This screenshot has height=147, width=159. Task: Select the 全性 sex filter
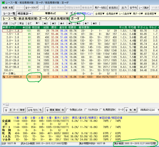click(x=30, y=110)
